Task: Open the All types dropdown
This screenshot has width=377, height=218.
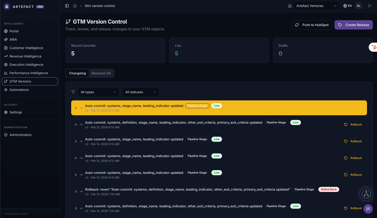Action: [98, 92]
